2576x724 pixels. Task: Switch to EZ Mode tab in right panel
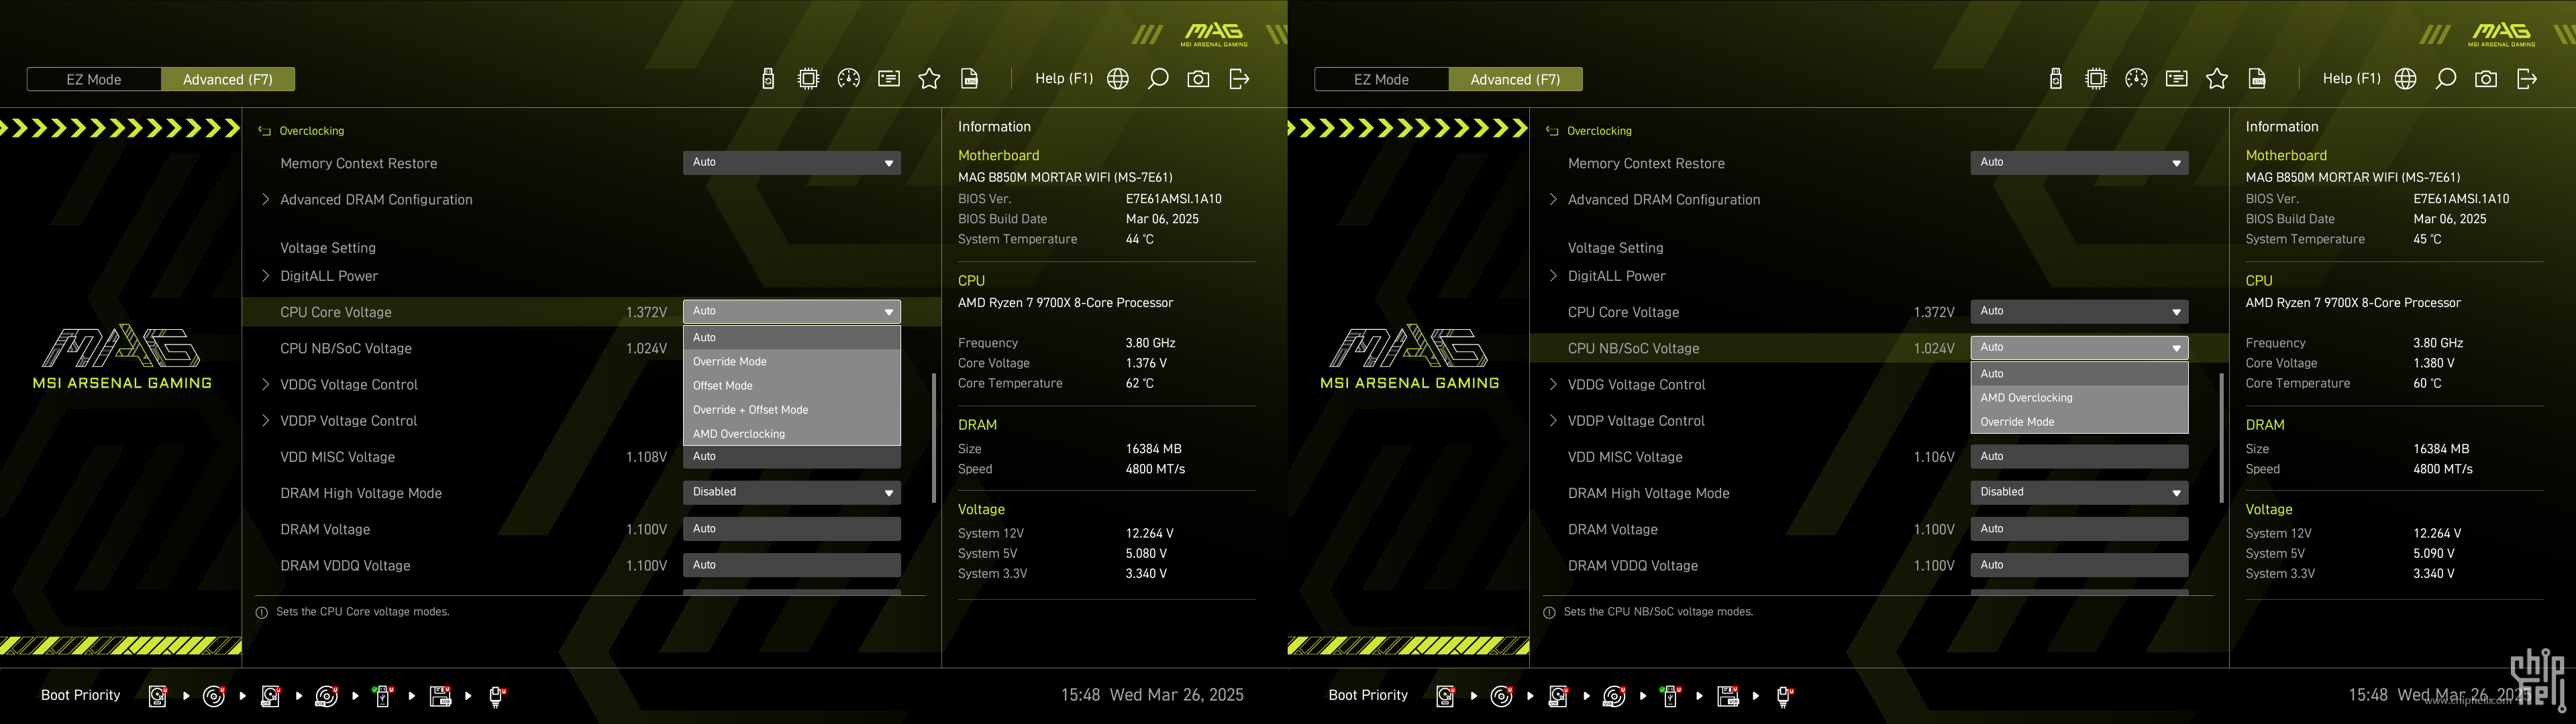1382,79
